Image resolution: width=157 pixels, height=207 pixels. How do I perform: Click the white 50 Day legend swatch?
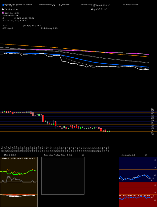pos(3,9)
